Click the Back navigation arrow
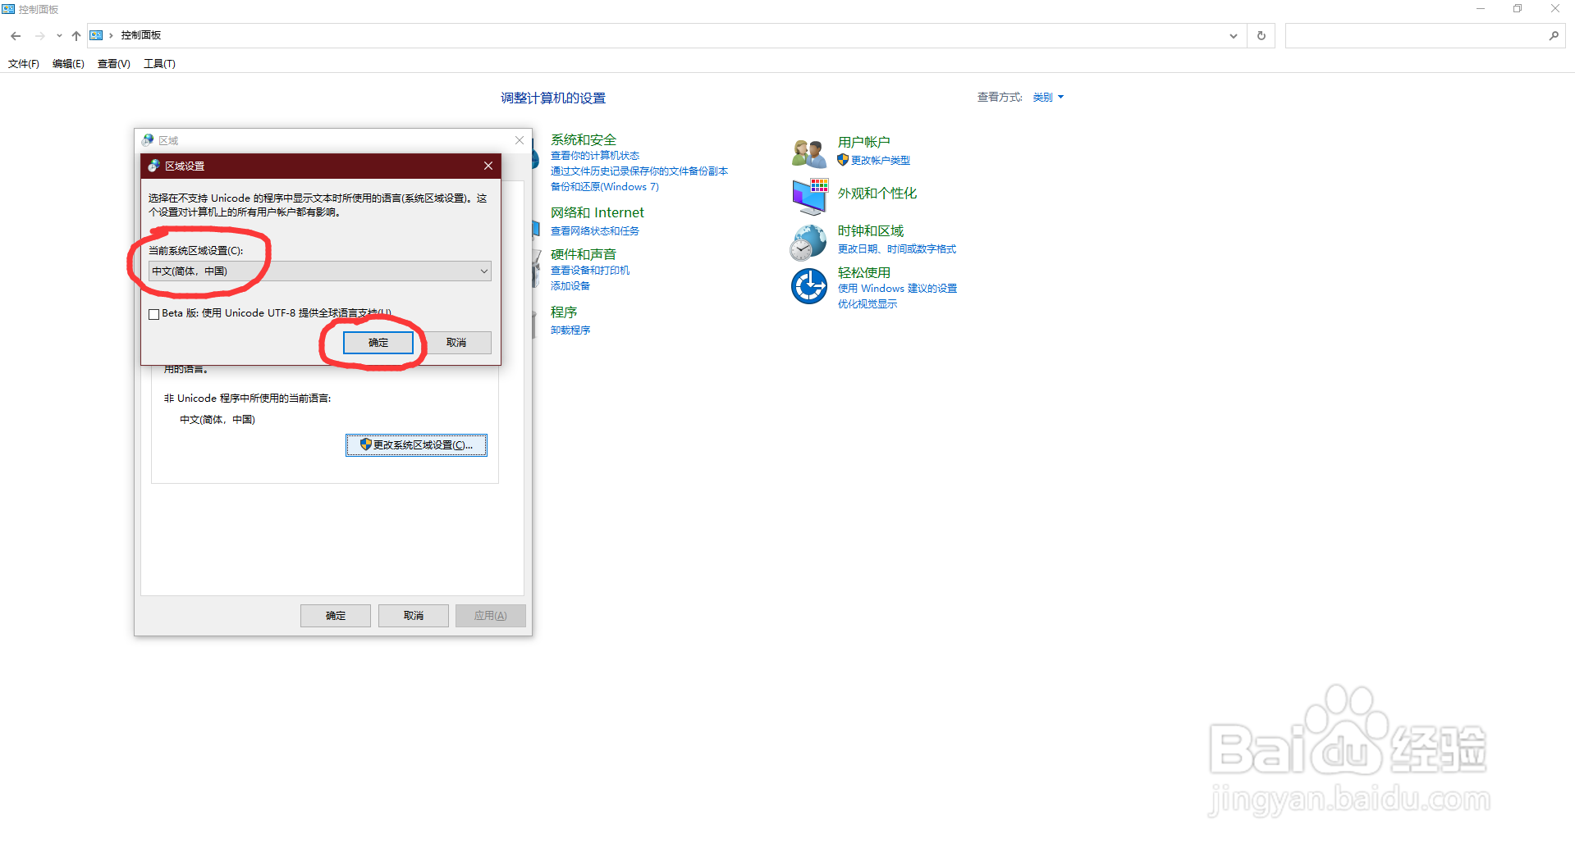The height and width of the screenshot is (852, 1575). pos(16,35)
